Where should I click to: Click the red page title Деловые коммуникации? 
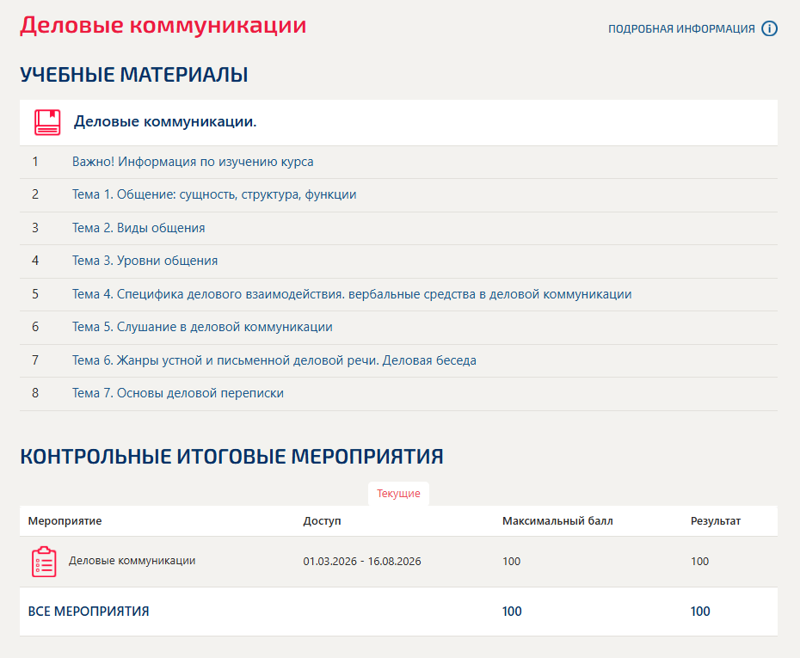[163, 25]
